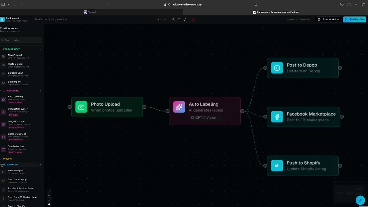This screenshot has height=207, width=368.
Task: Toggle the canvas interactivity lock
Action: pos(49,204)
